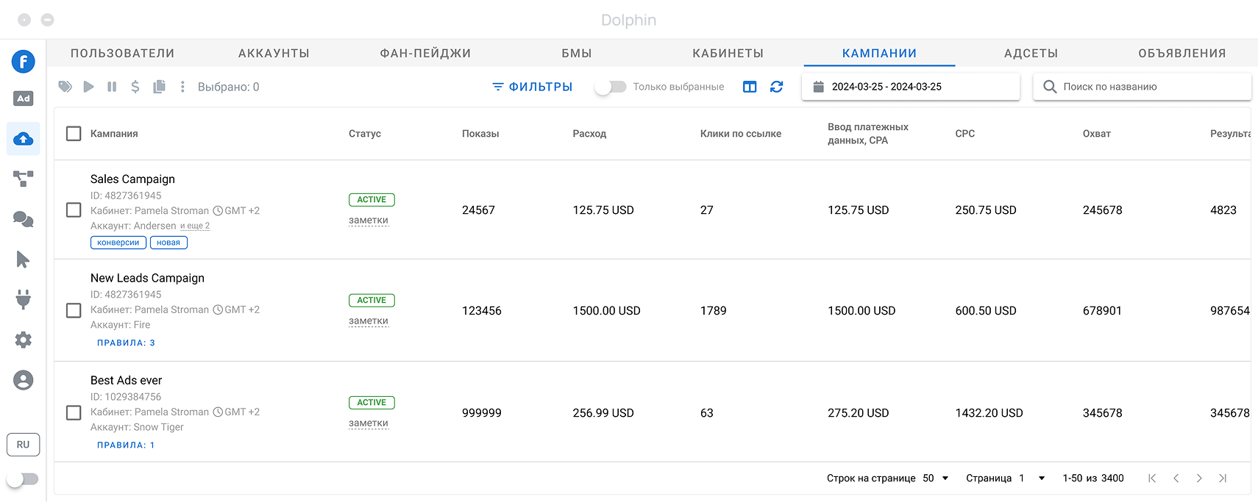Enable the Только выбранные toggle
This screenshot has height=502, width=1258.
click(611, 87)
